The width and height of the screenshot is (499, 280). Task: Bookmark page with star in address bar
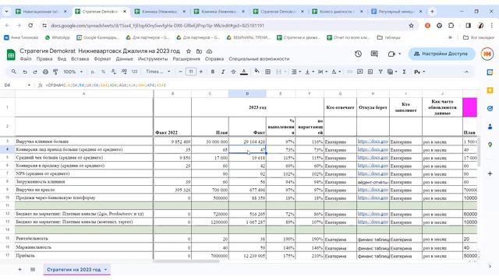point(411,26)
